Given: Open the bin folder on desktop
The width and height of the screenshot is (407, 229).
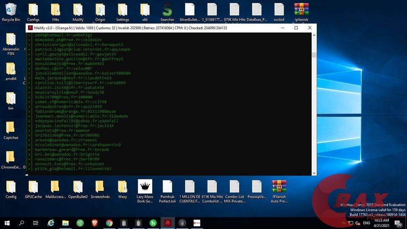Looking at the screenshot, I should [11, 101].
